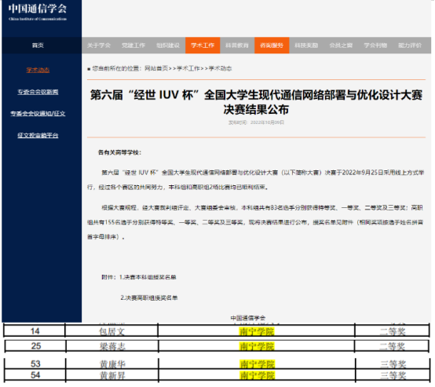This screenshot has height=387, width=435.
Task: Open the 党建工作 menu item
Action: pos(133,46)
